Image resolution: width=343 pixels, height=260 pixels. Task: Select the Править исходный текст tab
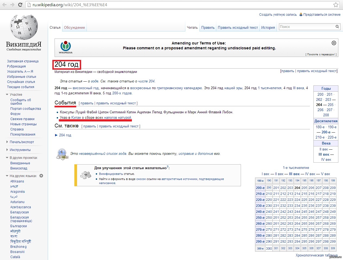238,27
